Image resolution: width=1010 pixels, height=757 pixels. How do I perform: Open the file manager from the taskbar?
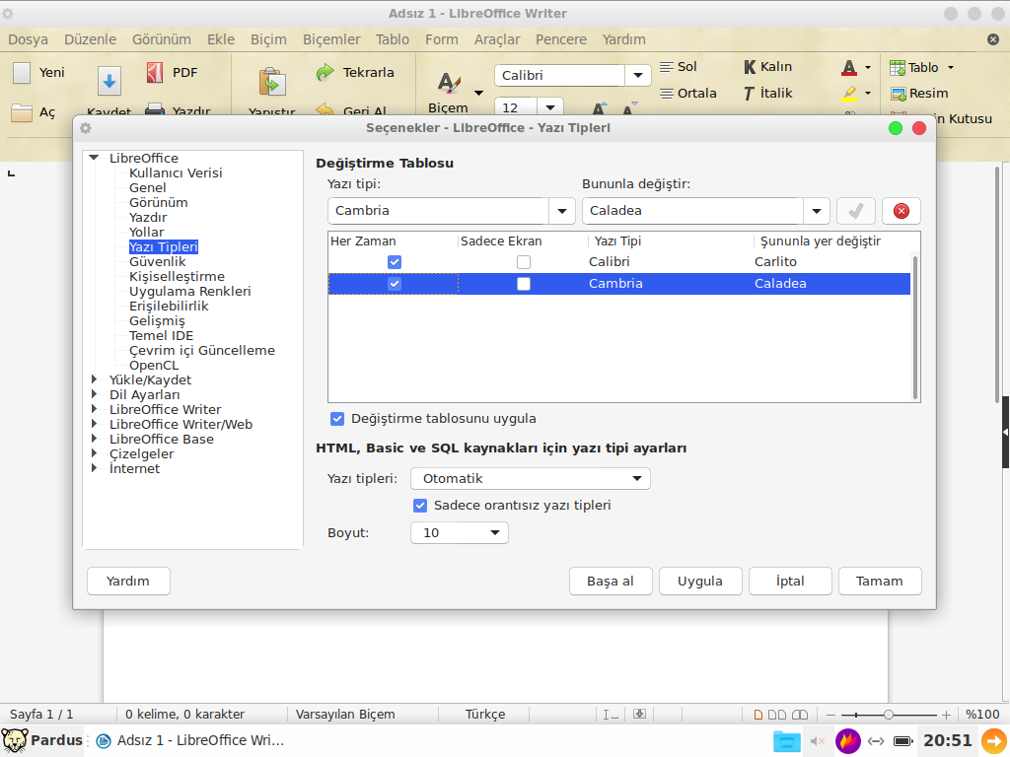pyautogui.click(x=786, y=741)
